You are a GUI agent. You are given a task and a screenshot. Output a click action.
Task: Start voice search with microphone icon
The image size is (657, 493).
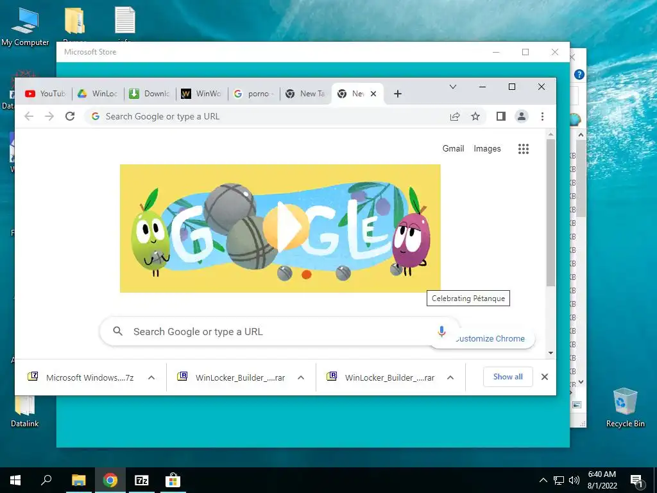click(x=441, y=331)
